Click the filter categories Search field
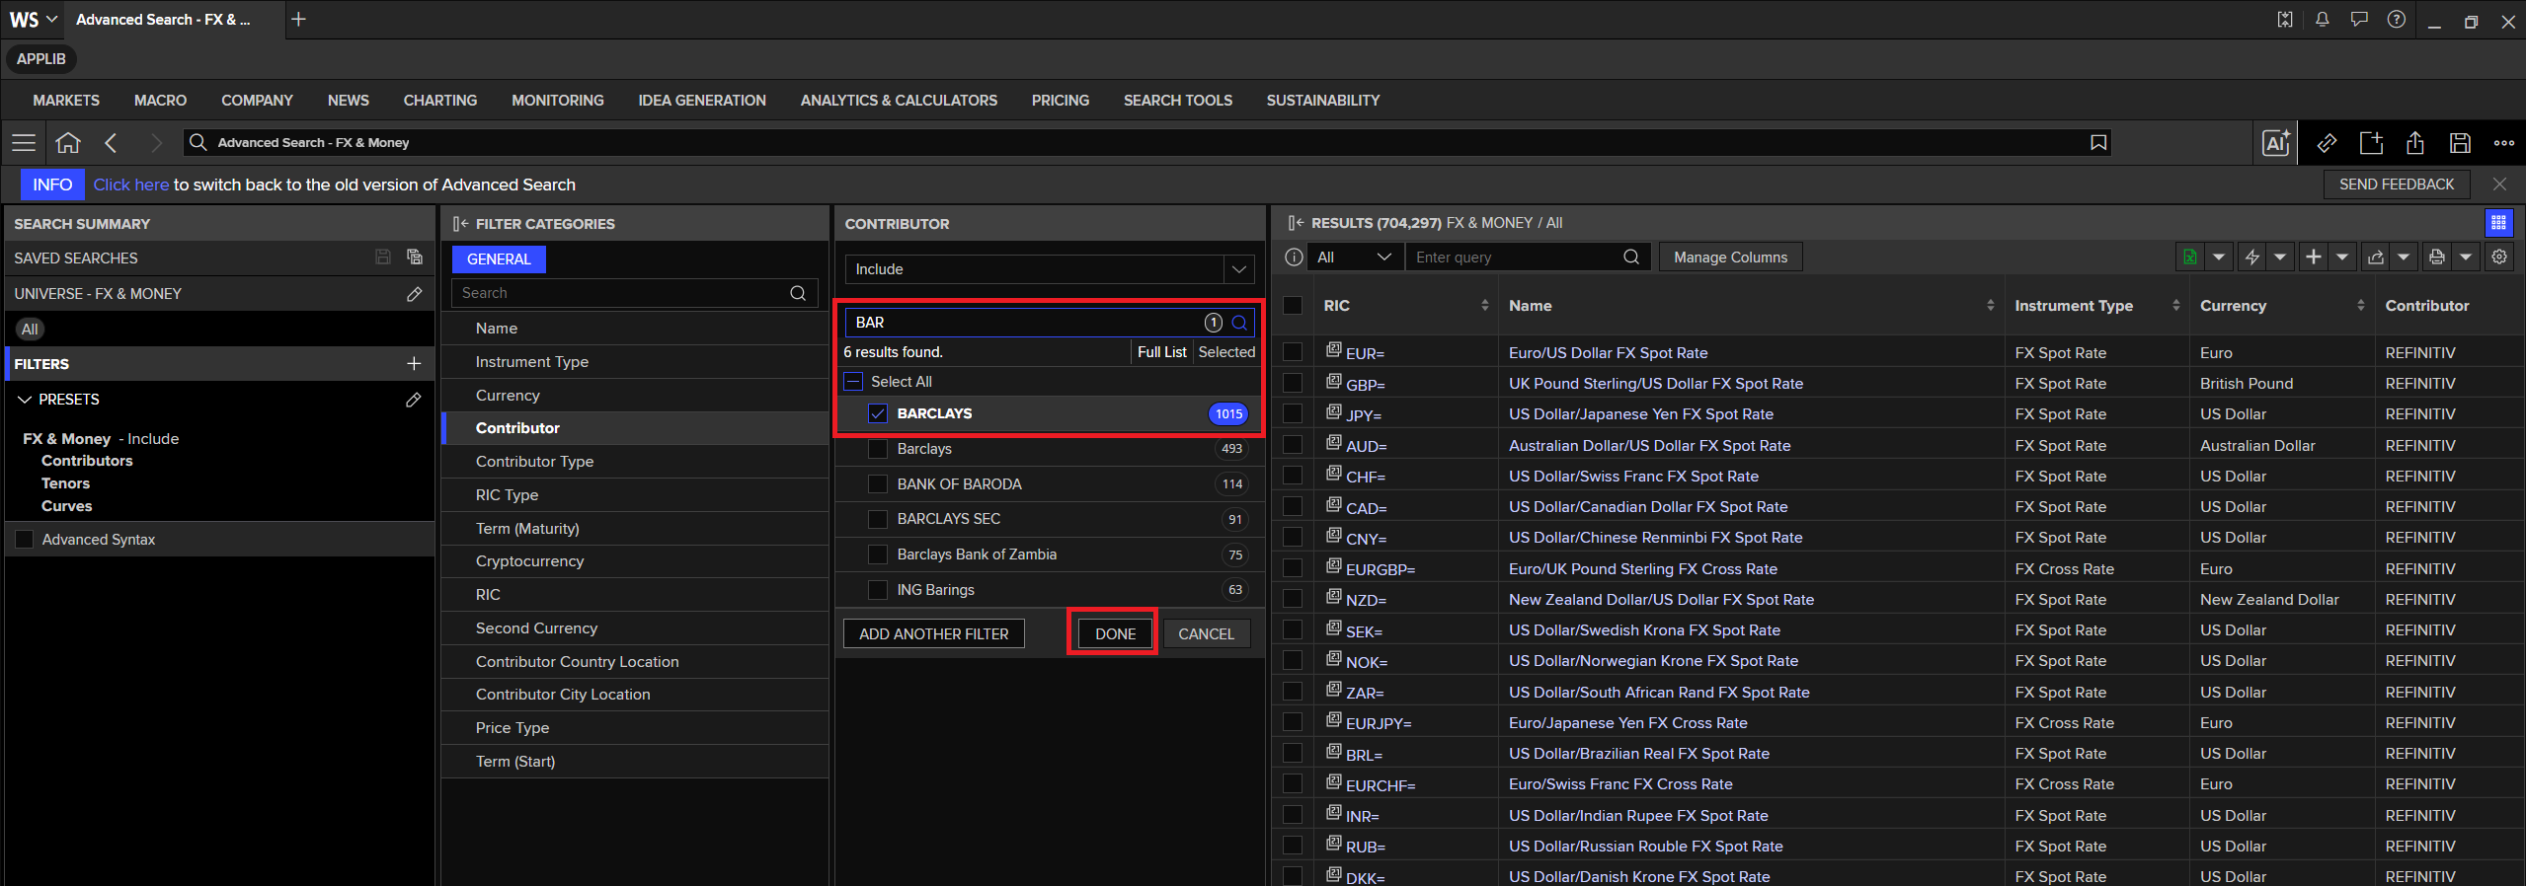The image size is (2526, 886). pyautogui.click(x=634, y=293)
